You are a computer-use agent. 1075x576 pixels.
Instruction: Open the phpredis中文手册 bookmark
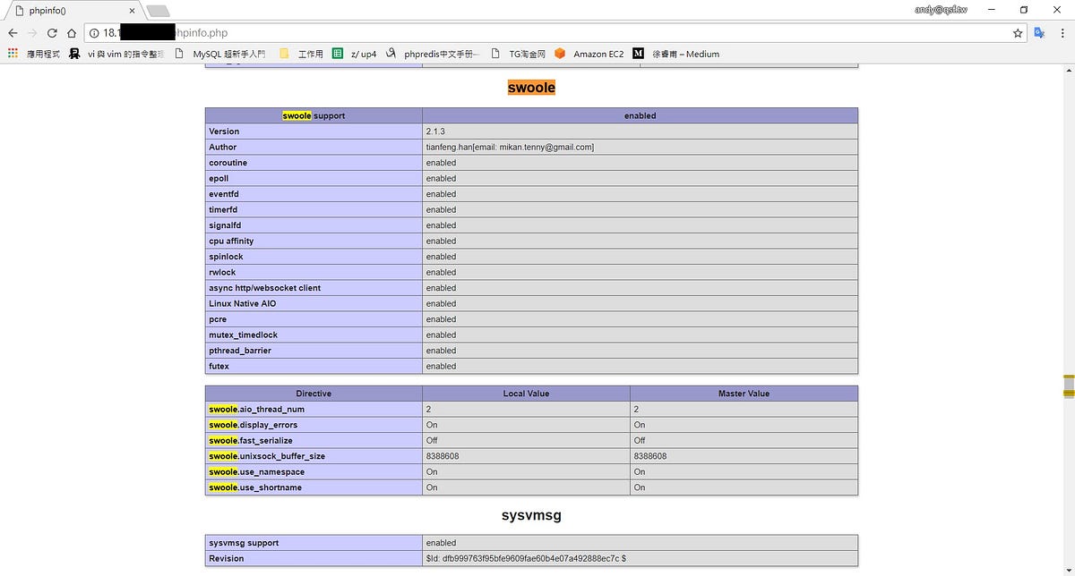point(441,54)
